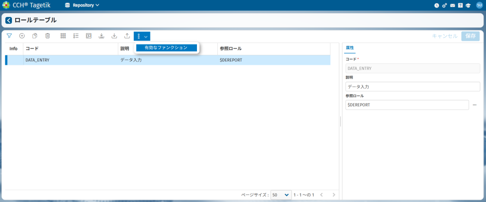
Task: Click the grid view toolbar icon
Action: (63, 36)
